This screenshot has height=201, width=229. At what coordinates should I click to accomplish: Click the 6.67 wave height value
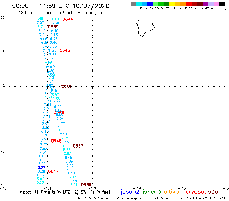pyautogui.click(x=41, y=175)
